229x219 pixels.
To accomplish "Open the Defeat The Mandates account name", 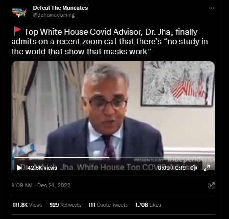I will [x=60, y=8].
